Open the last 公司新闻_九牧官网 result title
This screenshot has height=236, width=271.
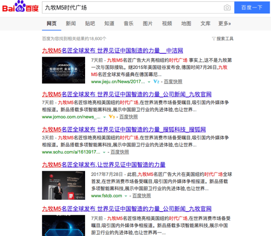click(x=127, y=209)
